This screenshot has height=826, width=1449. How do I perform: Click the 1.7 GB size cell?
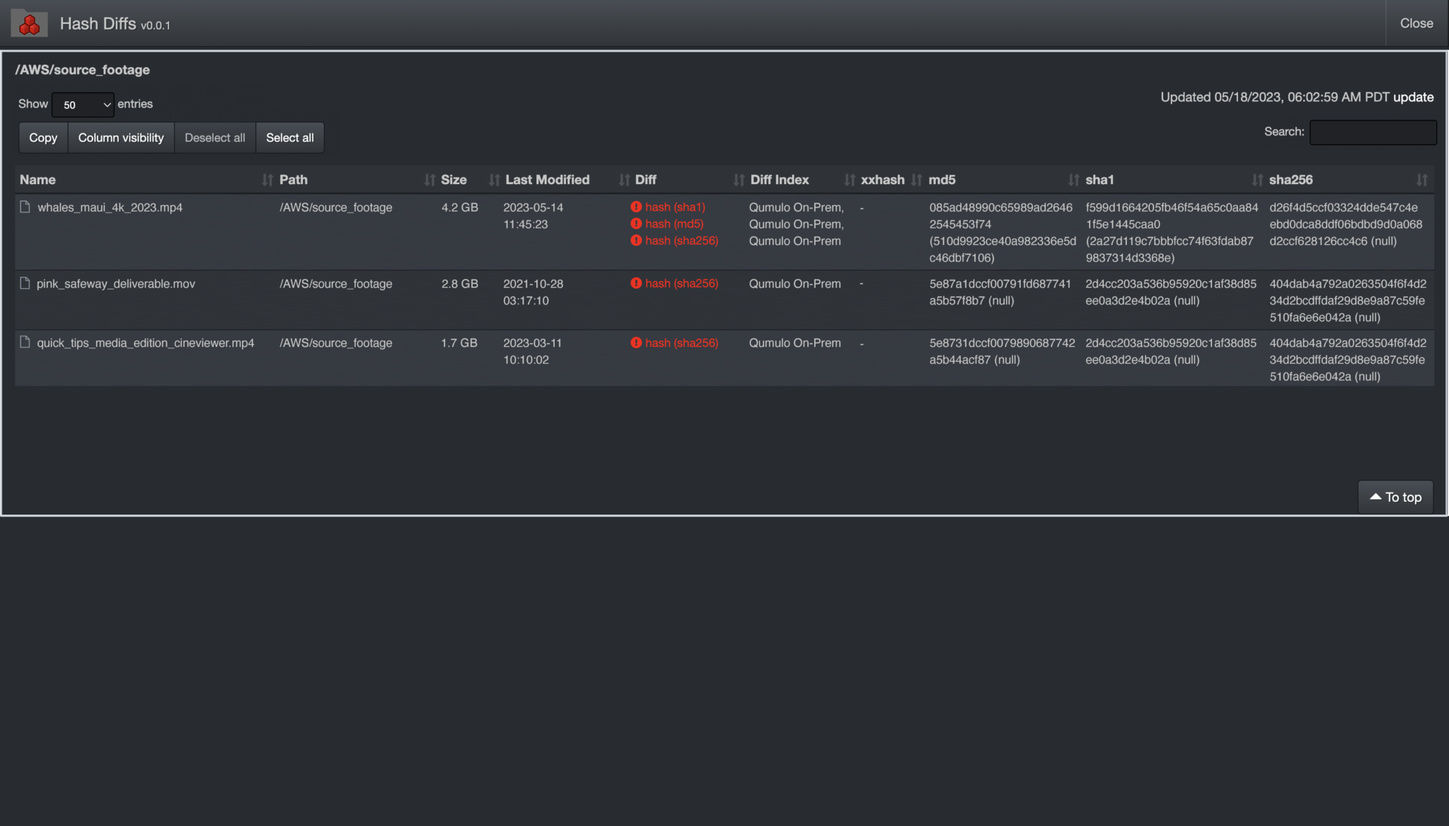click(459, 343)
